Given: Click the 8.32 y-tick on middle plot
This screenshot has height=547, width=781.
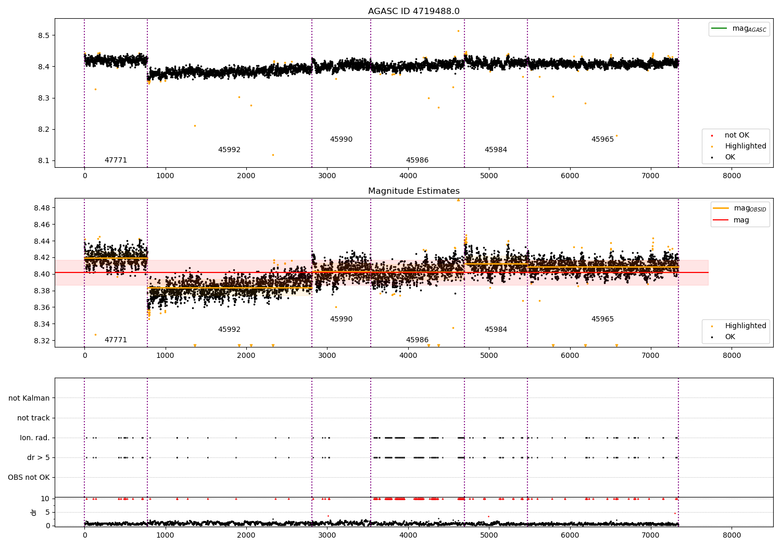Looking at the screenshot, I should (42, 341).
